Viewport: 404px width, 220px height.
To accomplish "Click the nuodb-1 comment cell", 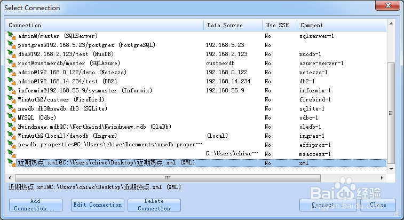I will tap(310, 54).
